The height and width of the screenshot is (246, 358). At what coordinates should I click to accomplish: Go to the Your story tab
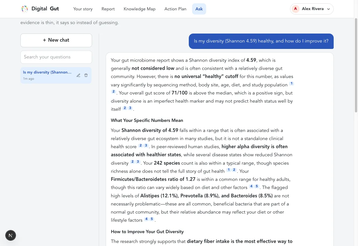83,9
